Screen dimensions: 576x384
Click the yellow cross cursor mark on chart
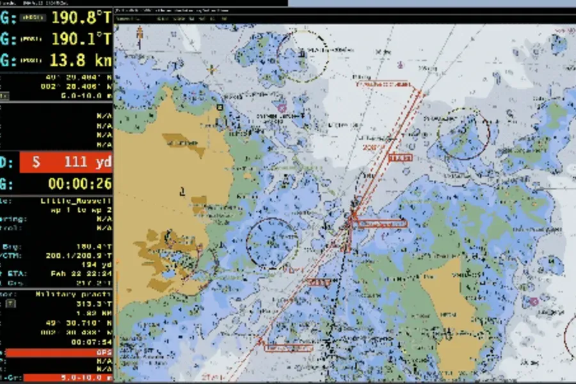[x=212, y=68]
